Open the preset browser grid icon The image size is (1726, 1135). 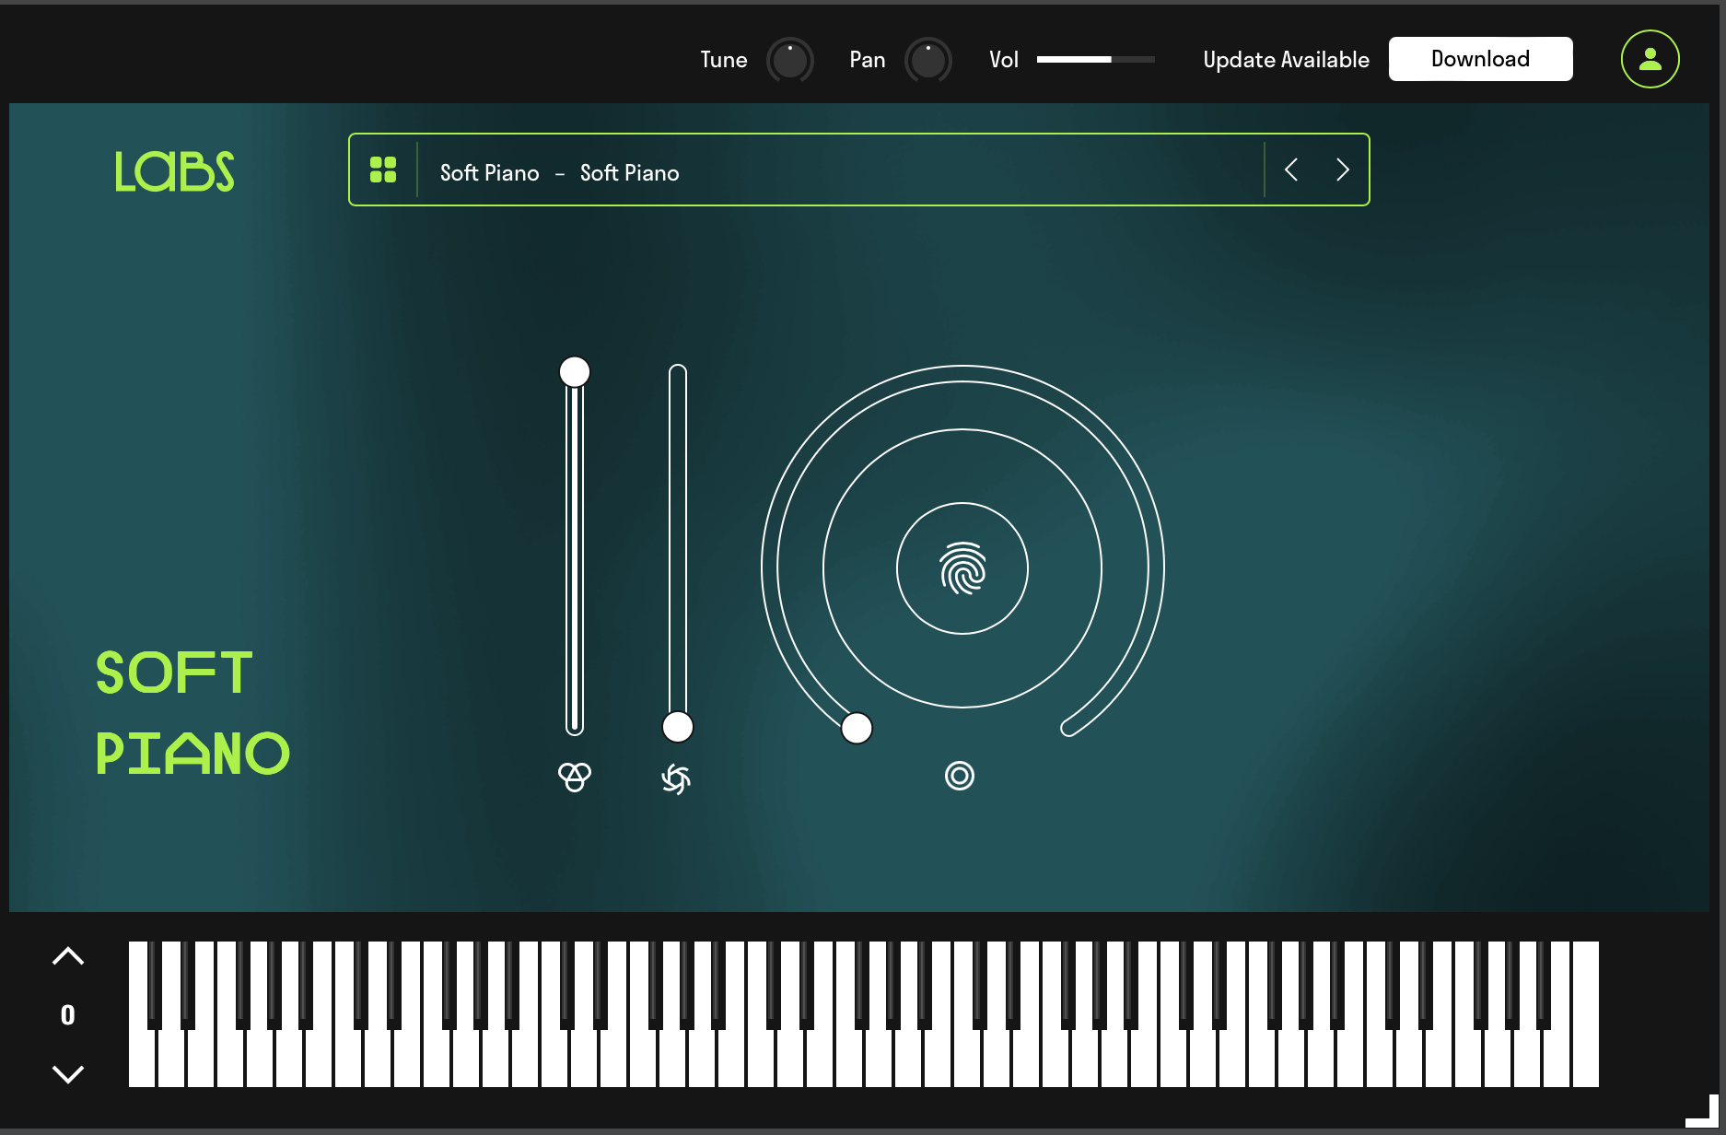point(383,170)
